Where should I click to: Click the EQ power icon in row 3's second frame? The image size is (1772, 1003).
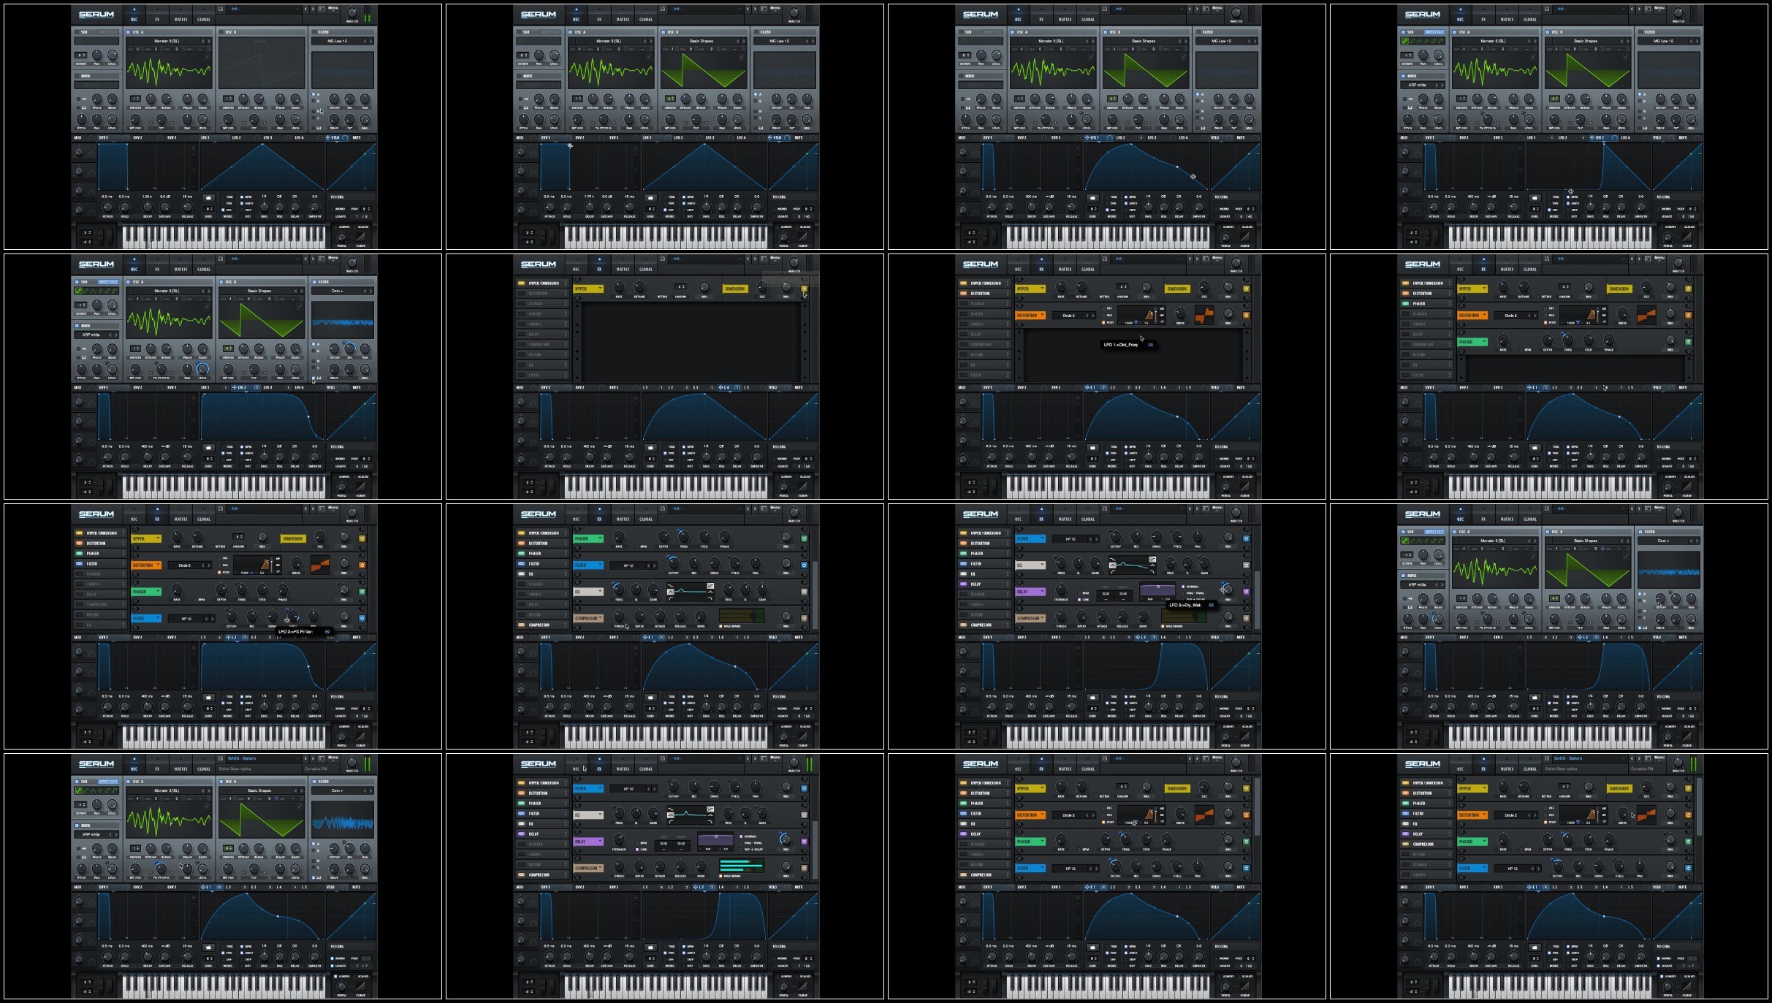pyautogui.click(x=805, y=592)
